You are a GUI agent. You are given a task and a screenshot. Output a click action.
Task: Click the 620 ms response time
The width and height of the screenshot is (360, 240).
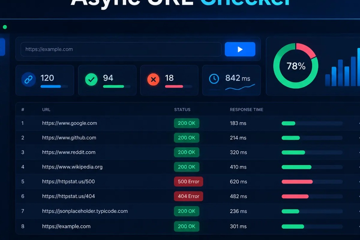[238, 181]
